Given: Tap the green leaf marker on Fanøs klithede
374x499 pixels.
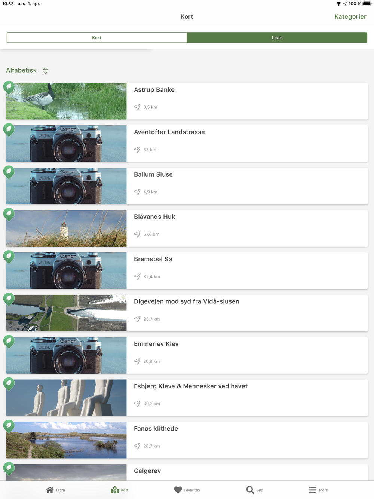Looking at the screenshot, I should [9, 426].
